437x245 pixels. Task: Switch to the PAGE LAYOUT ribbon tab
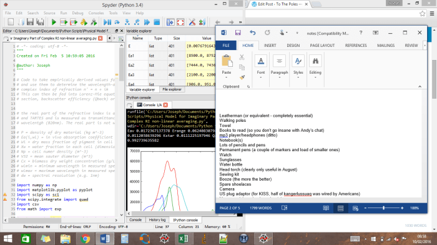click(322, 46)
